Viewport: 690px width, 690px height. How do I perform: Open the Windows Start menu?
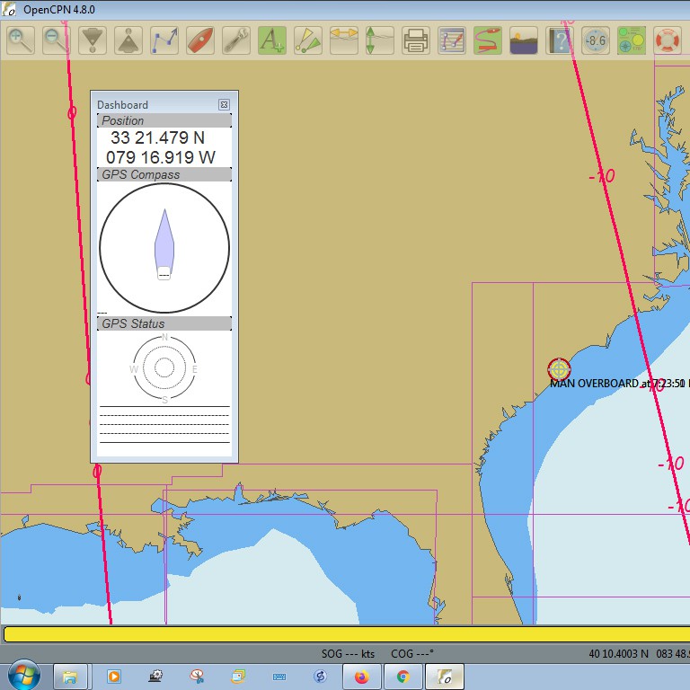(x=22, y=676)
